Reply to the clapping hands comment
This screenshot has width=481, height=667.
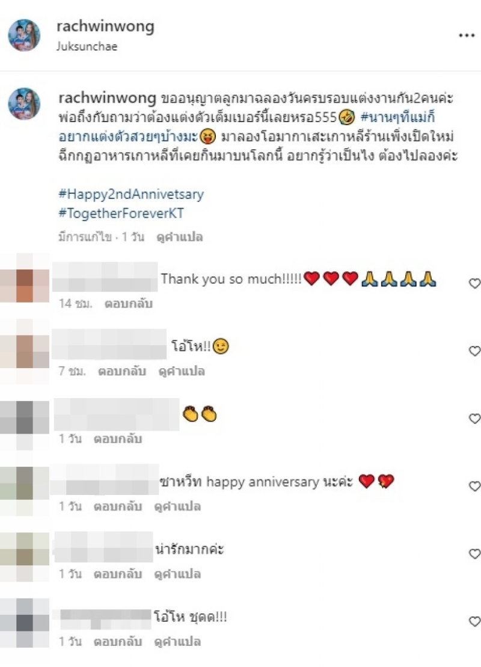click(118, 439)
